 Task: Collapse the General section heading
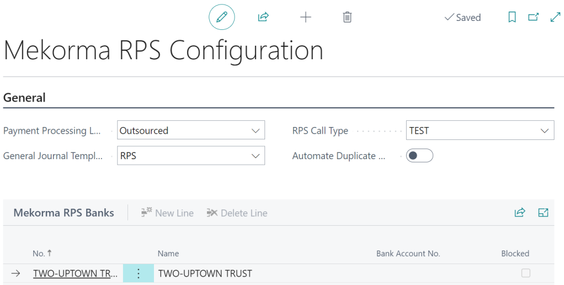point(24,98)
